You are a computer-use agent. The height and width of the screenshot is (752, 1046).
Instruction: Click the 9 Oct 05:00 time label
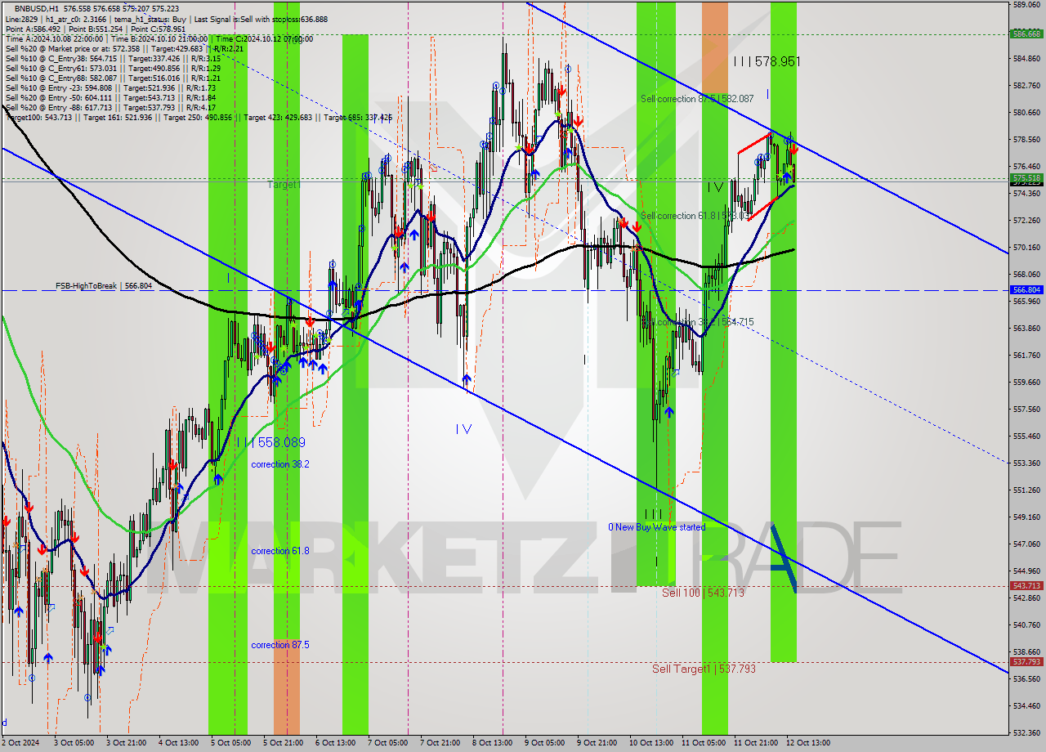(x=544, y=743)
